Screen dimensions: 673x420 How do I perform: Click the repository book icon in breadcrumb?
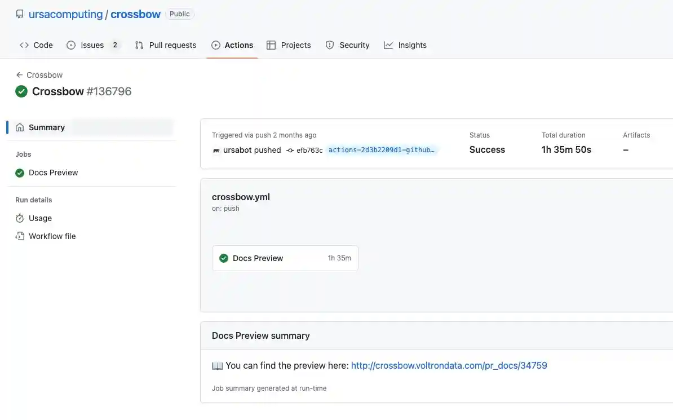click(19, 13)
